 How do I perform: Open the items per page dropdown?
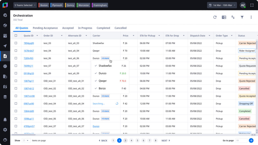click(26, 140)
